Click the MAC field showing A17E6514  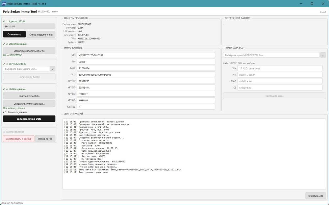point(146,68)
